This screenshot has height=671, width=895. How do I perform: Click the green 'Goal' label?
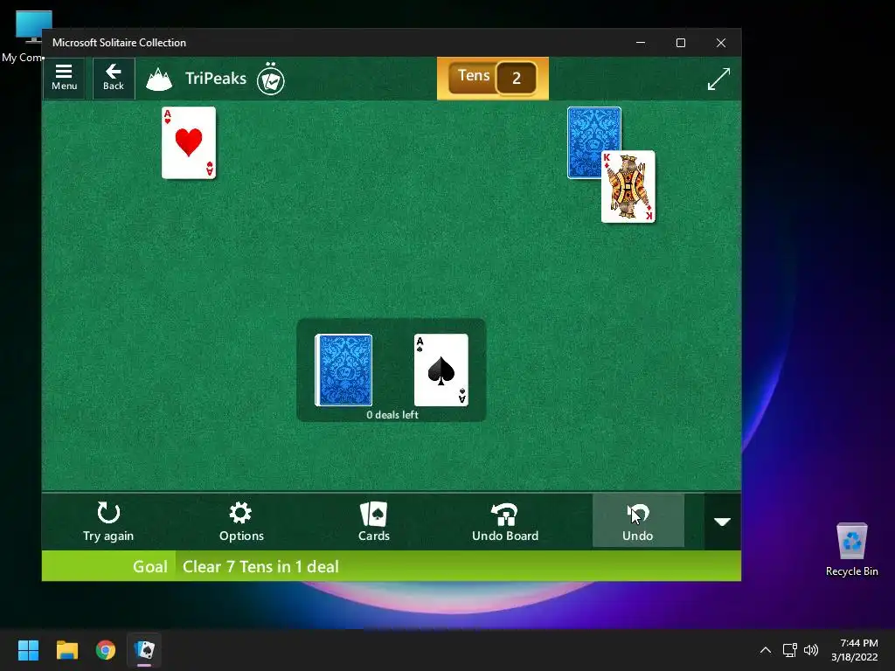pyautogui.click(x=150, y=566)
